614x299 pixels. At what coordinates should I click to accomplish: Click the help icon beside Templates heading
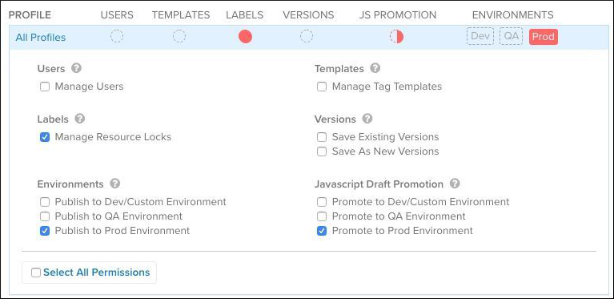tap(375, 68)
